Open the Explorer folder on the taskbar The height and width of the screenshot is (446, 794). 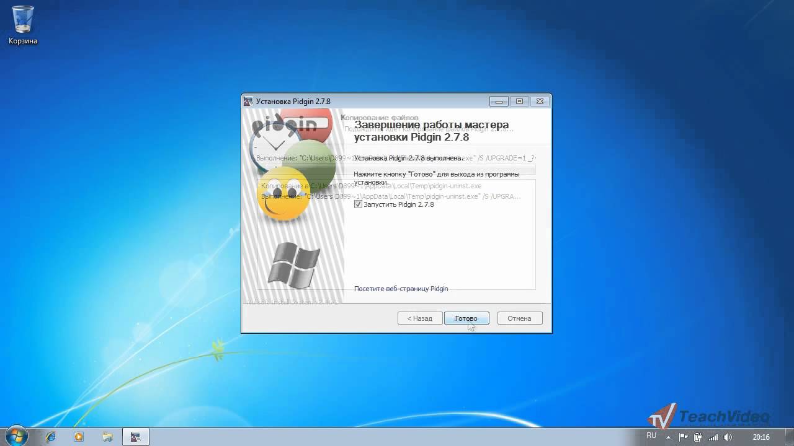tap(107, 437)
